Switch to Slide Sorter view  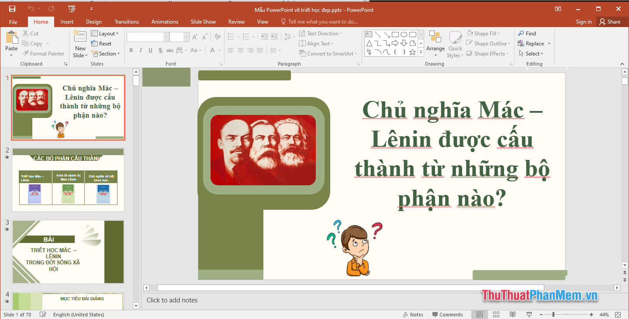(x=496, y=314)
